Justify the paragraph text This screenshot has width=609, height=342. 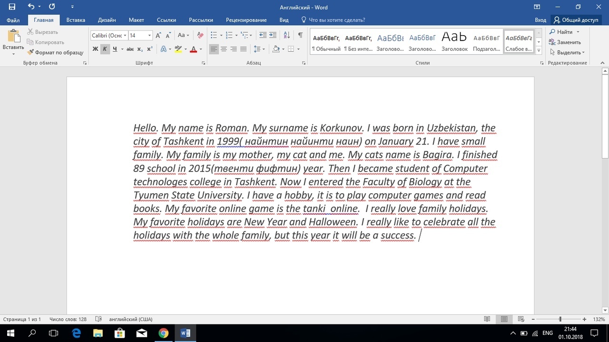(243, 49)
